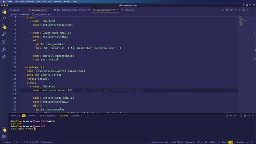Image resolution: width=256 pixels, height=144 pixels.
Task: Click the blame annotation in status bar
Action: 158,142
